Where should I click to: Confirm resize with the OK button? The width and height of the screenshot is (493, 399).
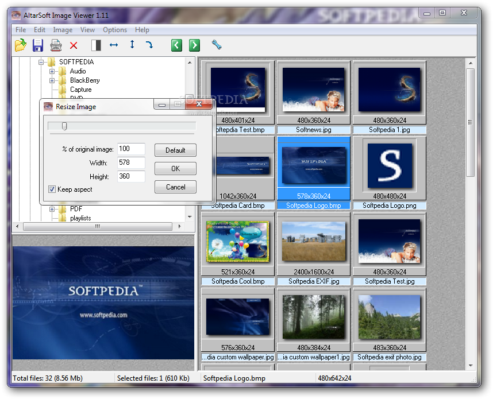[x=175, y=169]
